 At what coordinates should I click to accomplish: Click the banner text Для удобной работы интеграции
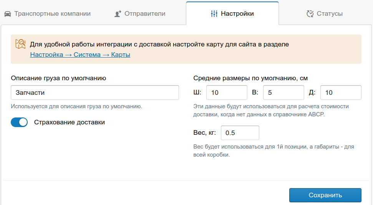(x=159, y=44)
